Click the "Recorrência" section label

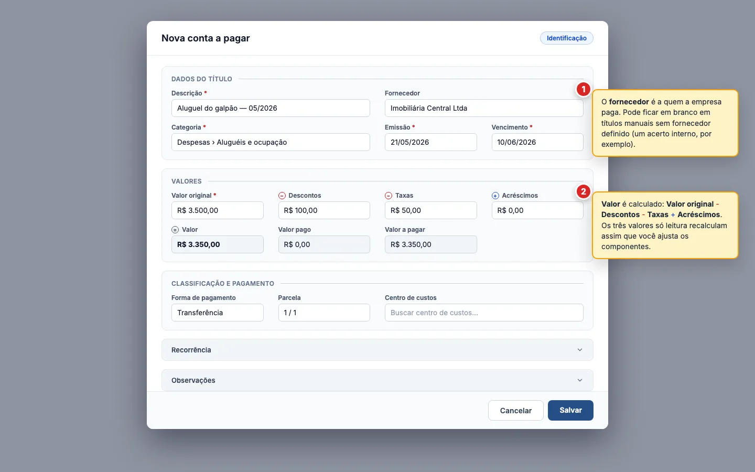click(x=191, y=350)
